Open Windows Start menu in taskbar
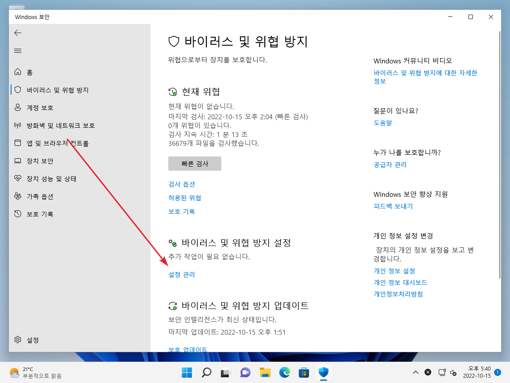510x383 pixels. click(x=187, y=372)
